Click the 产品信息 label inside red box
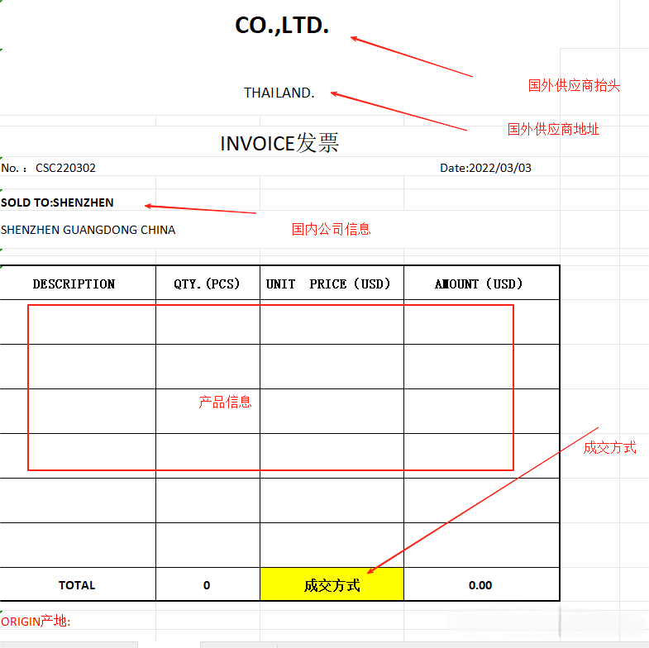This screenshot has height=648, width=649. [225, 403]
